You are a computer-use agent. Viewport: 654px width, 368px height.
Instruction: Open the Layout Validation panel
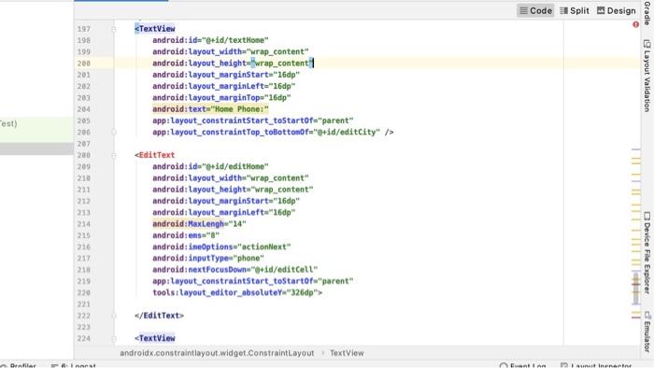(x=647, y=76)
